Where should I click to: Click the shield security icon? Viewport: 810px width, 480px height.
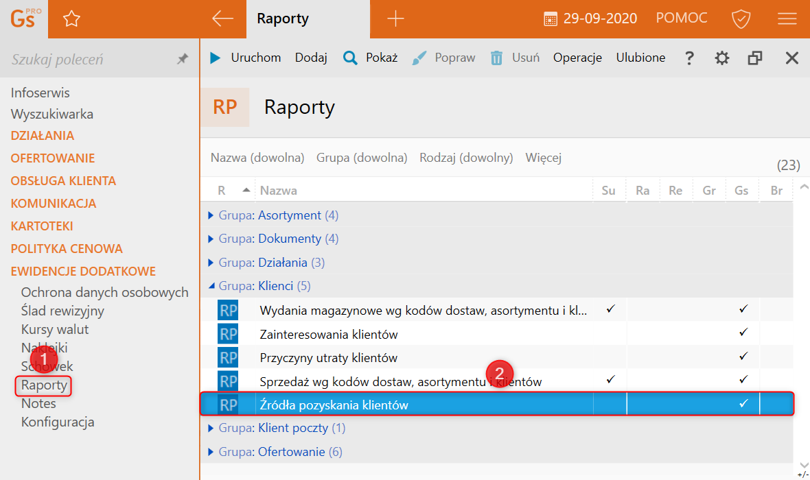click(741, 19)
